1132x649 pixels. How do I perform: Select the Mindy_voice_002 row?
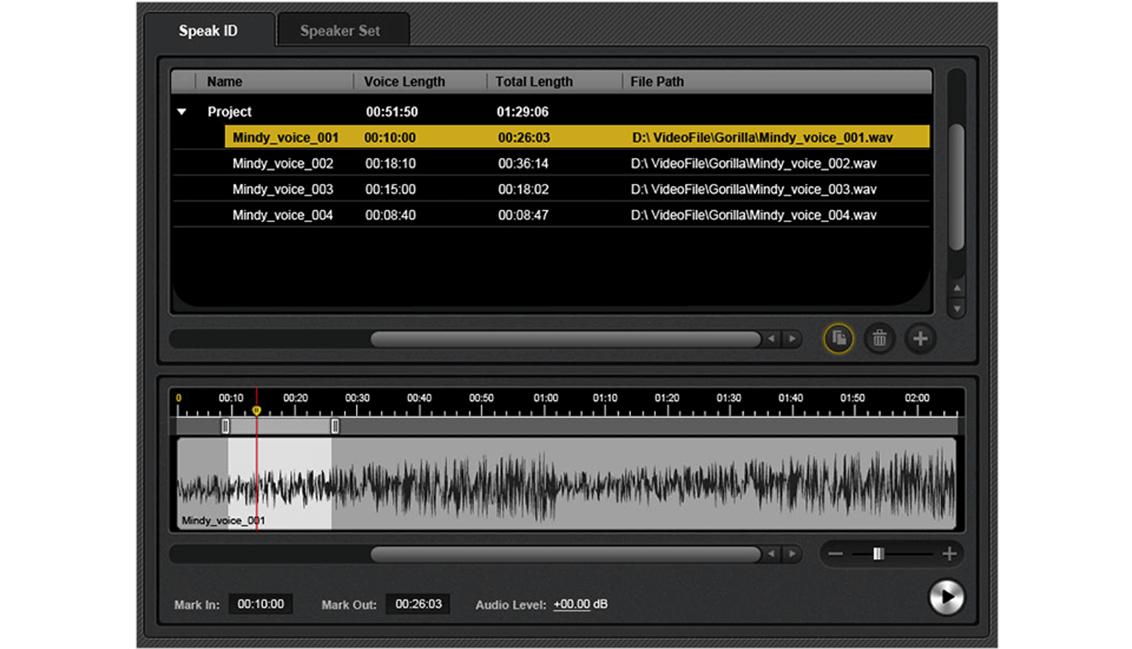[551, 163]
